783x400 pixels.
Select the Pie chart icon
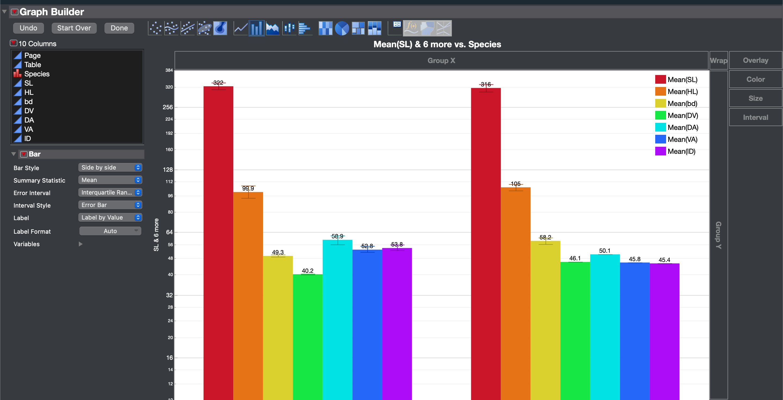click(342, 28)
